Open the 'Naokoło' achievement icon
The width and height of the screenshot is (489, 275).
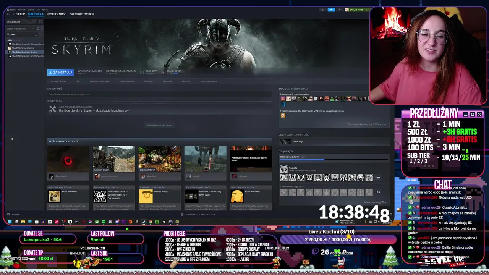pos(283,169)
